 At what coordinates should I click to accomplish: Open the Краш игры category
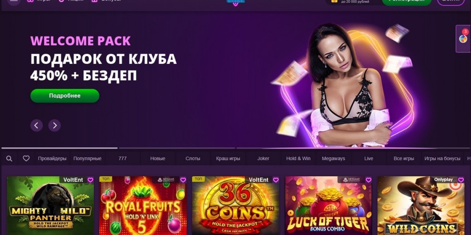click(228, 159)
